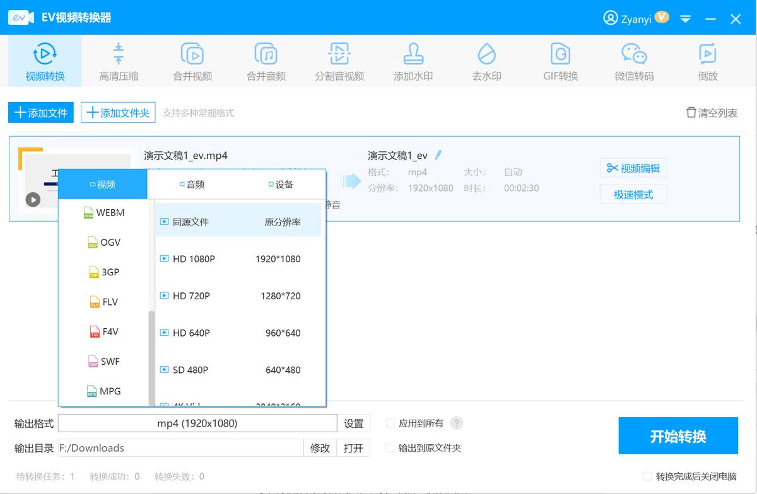Switch to the GIF转换 converter
Image resolution: width=757 pixels, height=494 pixels.
coord(560,60)
